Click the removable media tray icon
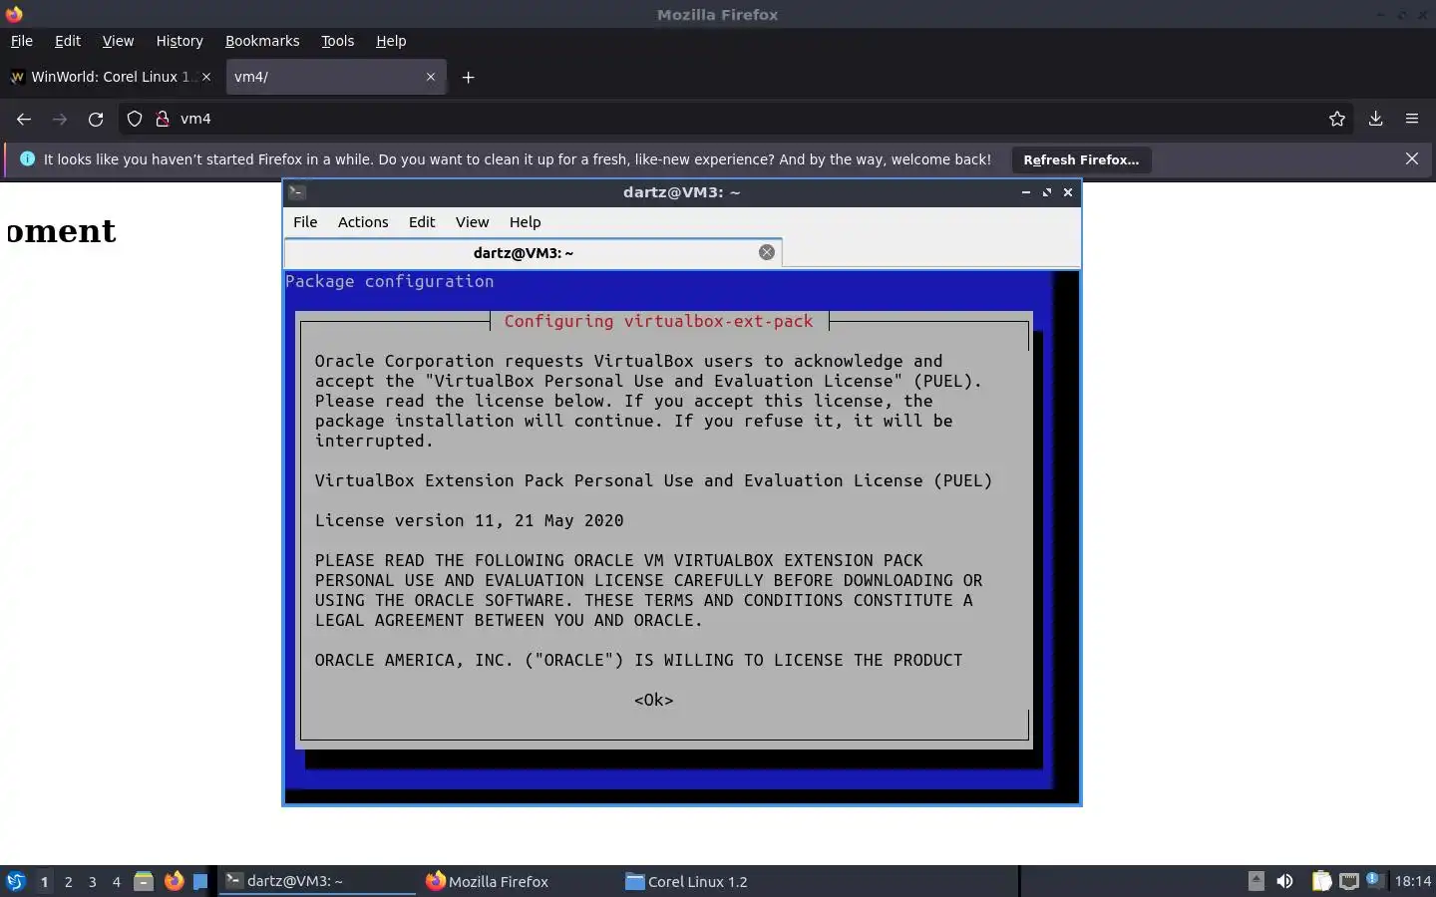The image size is (1436, 897). pos(1256,881)
